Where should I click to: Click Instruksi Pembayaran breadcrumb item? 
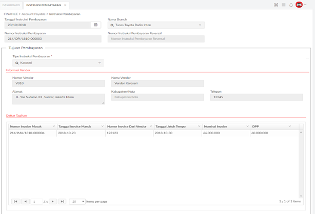click(x=65, y=14)
